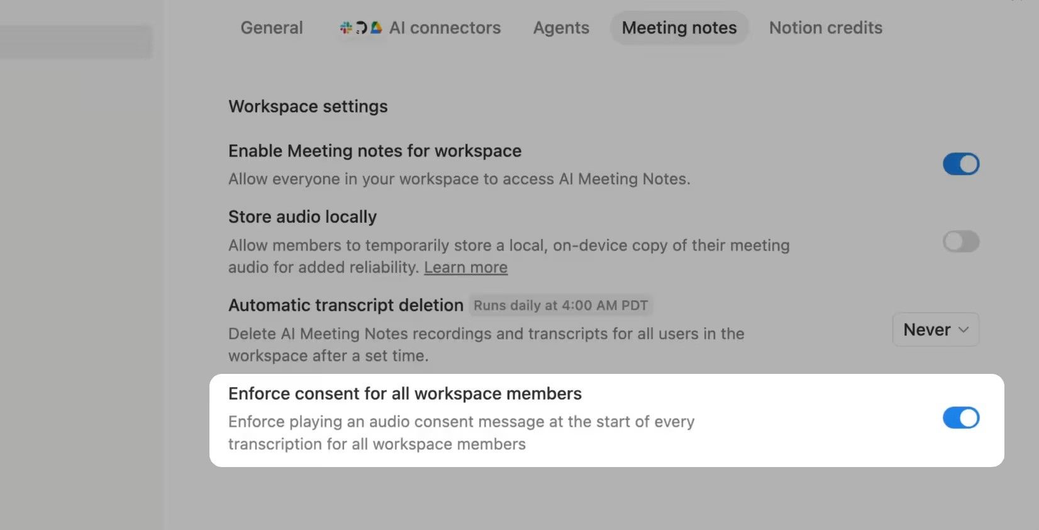Go to the Notion credits tab
1039x530 pixels.
[x=826, y=28]
